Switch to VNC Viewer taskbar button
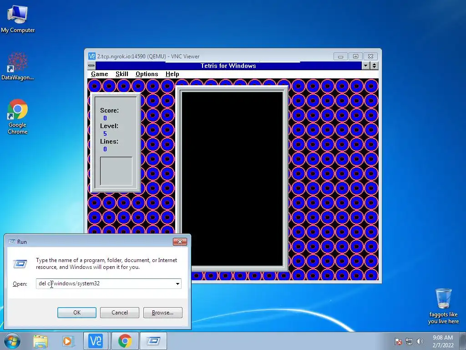This screenshot has width=466, height=350. (x=96, y=341)
